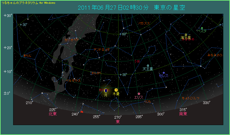This screenshot has height=135, width=230.
Task: Select the yellow Neptune (海王星) marker
Action: pos(186,35)
